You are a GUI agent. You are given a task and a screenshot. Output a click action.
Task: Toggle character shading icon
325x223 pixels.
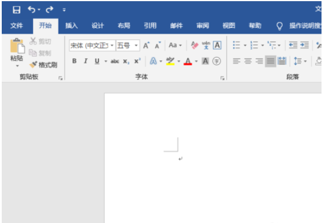pos(205,61)
